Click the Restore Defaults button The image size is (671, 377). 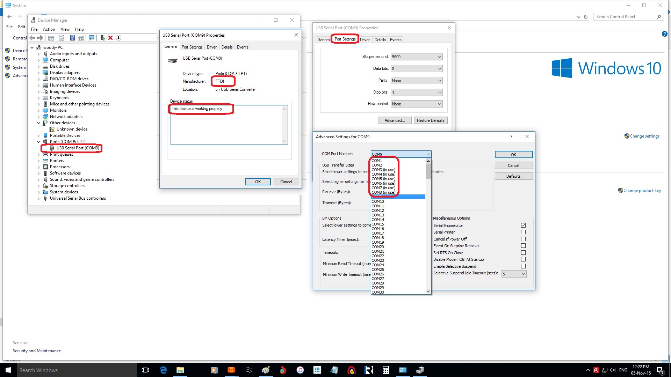coord(430,120)
